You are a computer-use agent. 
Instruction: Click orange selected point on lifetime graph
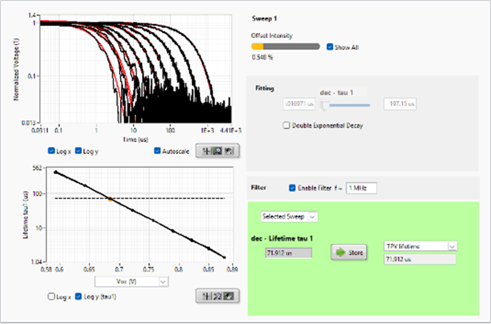(x=110, y=199)
